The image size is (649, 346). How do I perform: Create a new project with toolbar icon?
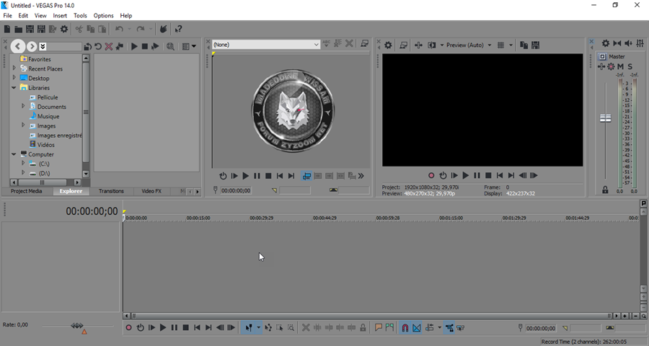[x=7, y=29]
